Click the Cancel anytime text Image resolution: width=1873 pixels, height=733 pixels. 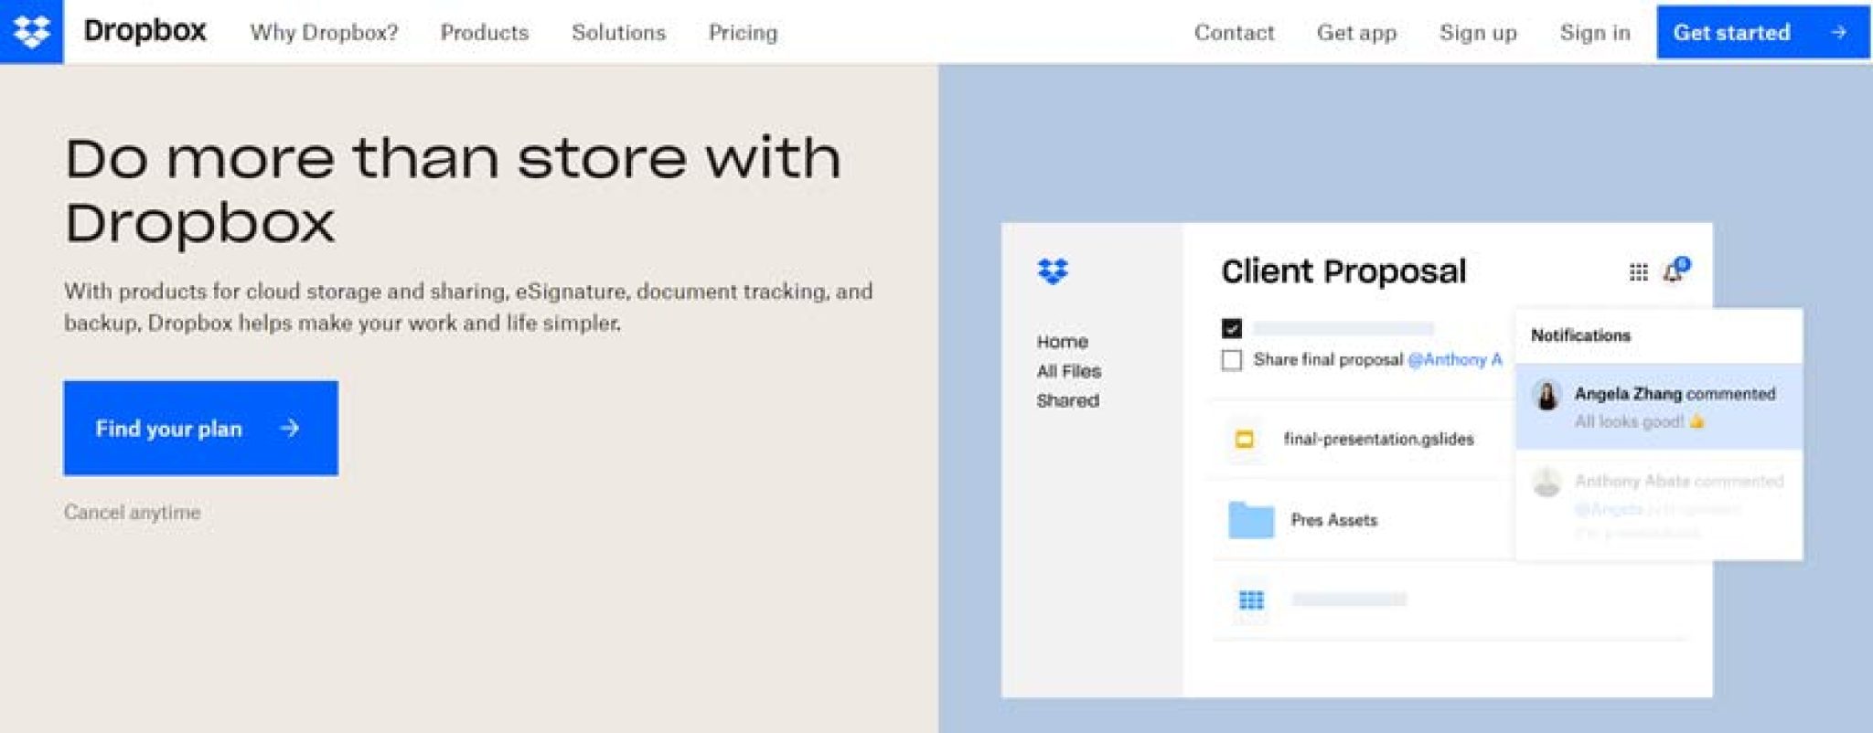132,512
